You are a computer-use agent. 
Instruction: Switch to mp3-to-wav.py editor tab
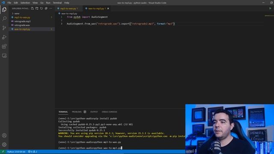point(69,9)
